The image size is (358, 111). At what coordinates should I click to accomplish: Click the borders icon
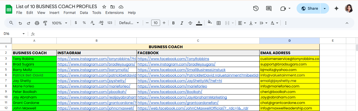click(x=218, y=23)
